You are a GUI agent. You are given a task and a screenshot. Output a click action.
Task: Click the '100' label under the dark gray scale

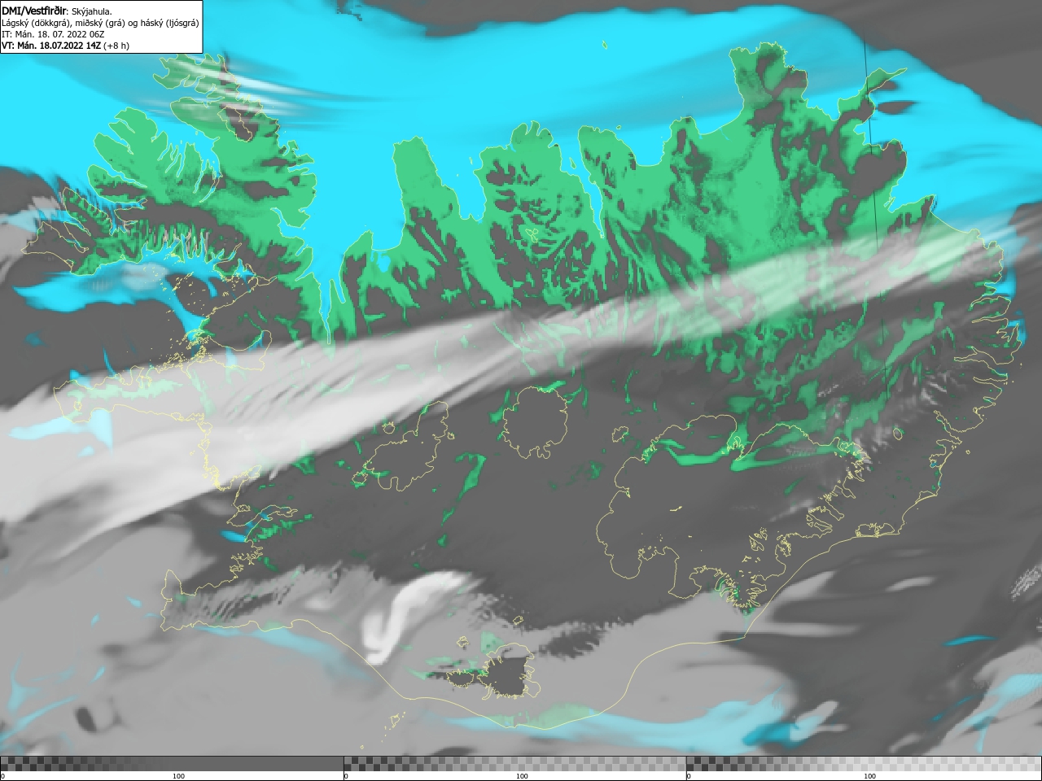pyautogui.click(x=178, y=776)
